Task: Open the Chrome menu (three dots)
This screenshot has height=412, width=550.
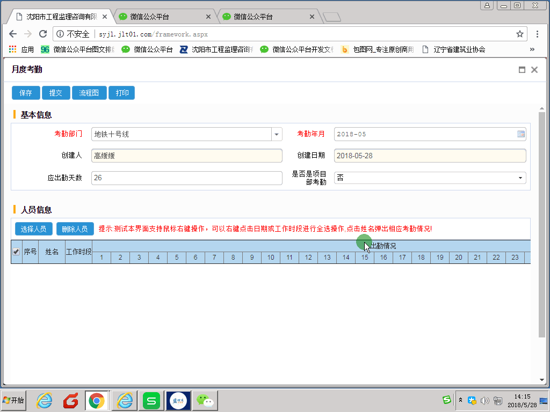Action: click(538, 34)
